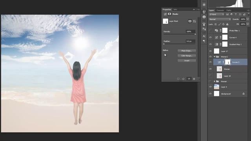The image size is (251, 141).
Task: Switch to the Properties tab
Action: coord(167,9)
